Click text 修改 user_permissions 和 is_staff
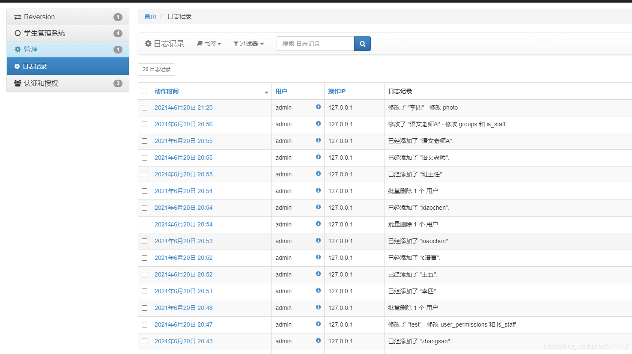632x354 pixels. pyautogui.click(x=471, y=324)
